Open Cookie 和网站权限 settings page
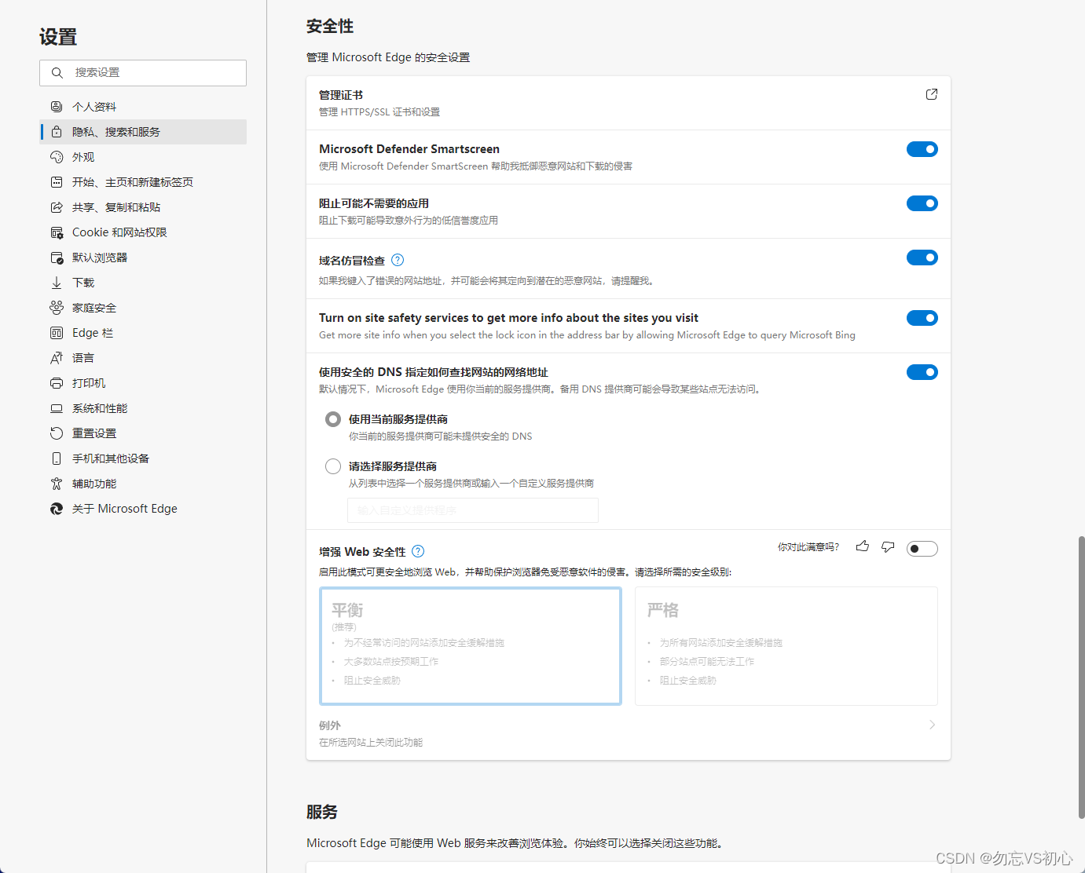The height and width of the screenshot is (873, 1085). (x=119, y=232)
